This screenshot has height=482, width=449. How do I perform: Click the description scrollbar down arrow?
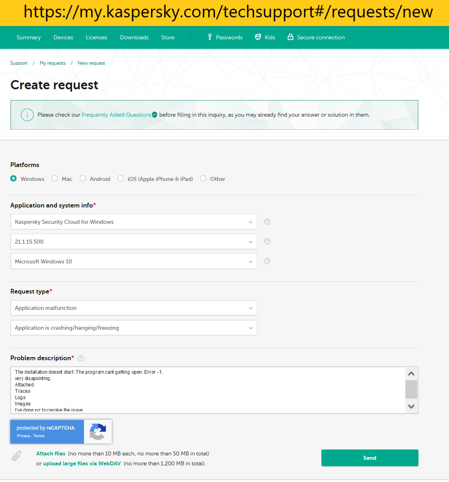coord(411,406)
